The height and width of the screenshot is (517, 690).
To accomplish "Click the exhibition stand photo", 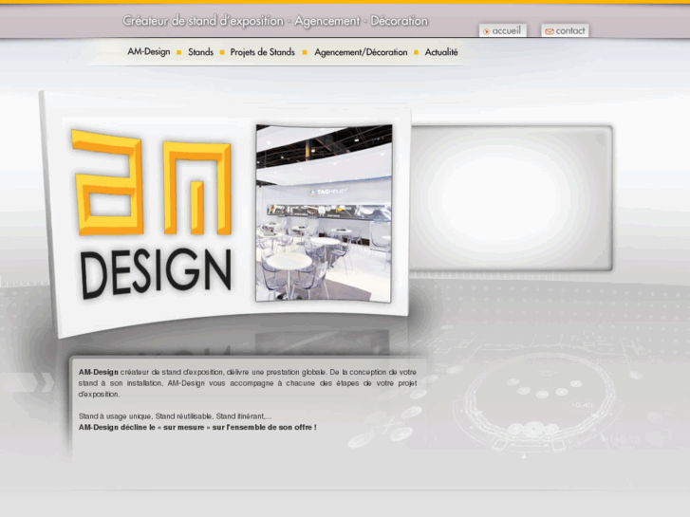I will (x=324, y=212).
